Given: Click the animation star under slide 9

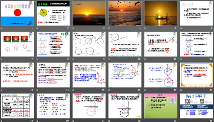Looking at the screenshot, I should 73,59.
